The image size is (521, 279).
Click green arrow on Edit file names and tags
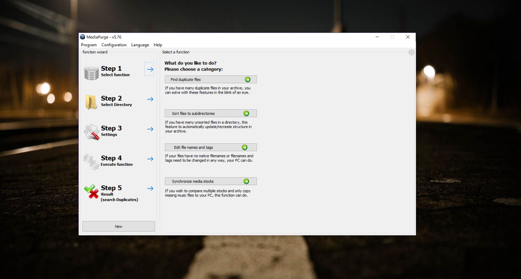[244, 147]
